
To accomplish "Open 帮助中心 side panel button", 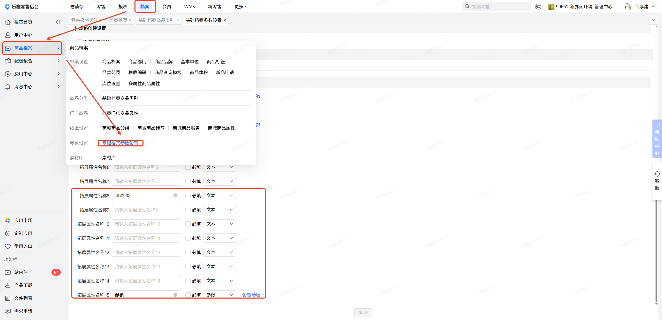I will click(657, 139).
